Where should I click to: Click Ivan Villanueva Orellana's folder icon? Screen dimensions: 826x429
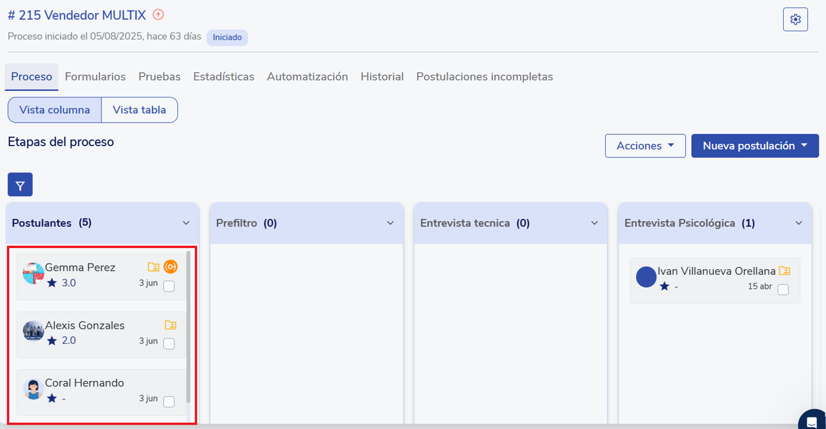click(x=784, y=271)
